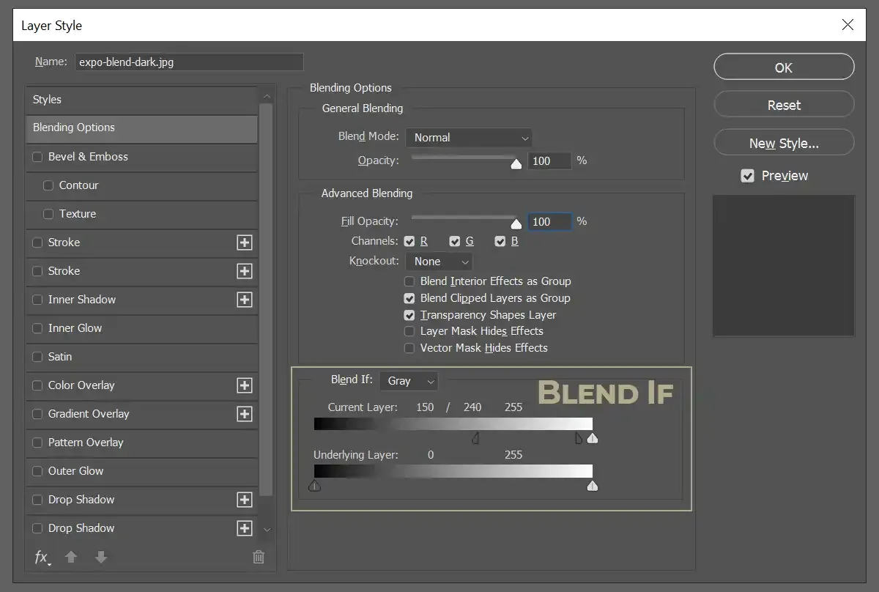Screen dimensions: 879x592
Task: Open the Knockout dropdown
Action: click(x=439, y=261)
